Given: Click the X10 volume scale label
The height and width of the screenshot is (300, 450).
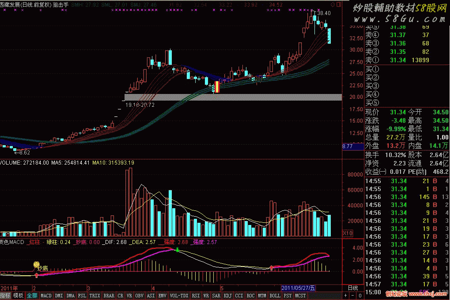Looking at the screenshot, I should (348, 233).
